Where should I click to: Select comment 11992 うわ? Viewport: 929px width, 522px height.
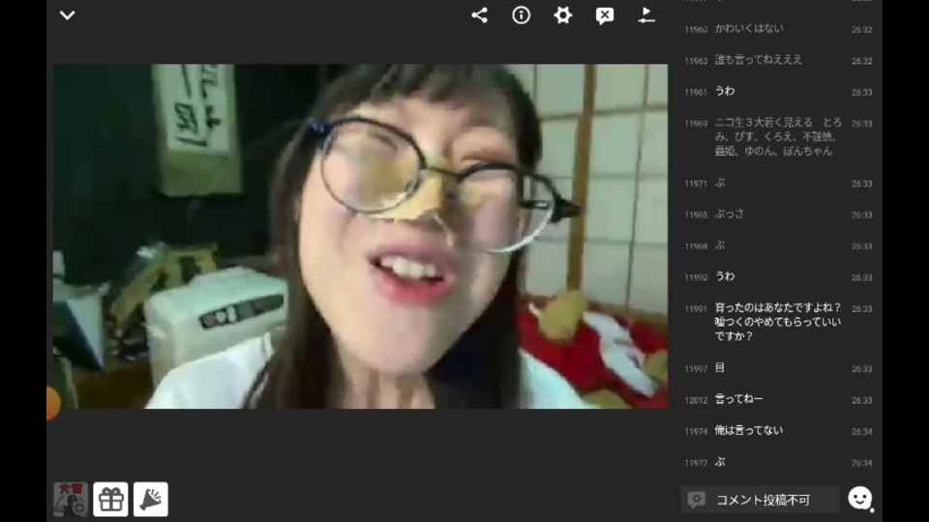coord(778,276)
